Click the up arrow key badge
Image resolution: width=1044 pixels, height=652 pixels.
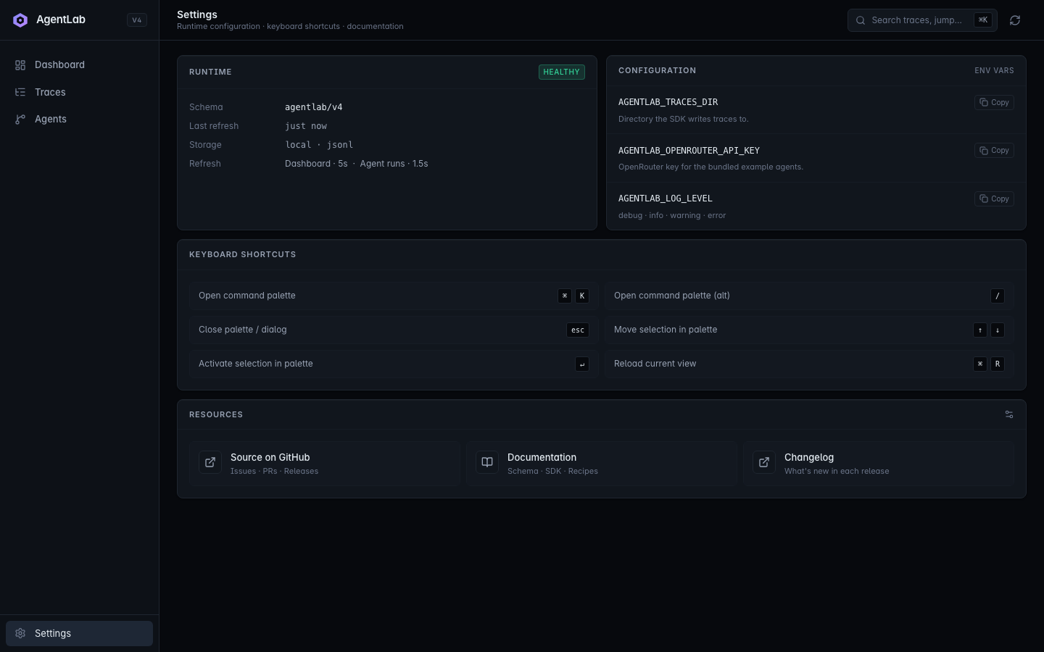click(x=980, y=330)
